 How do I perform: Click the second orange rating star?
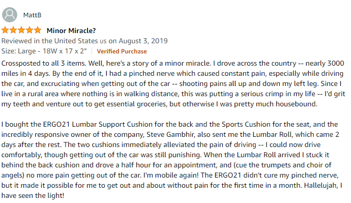click(x=13, y=30)
